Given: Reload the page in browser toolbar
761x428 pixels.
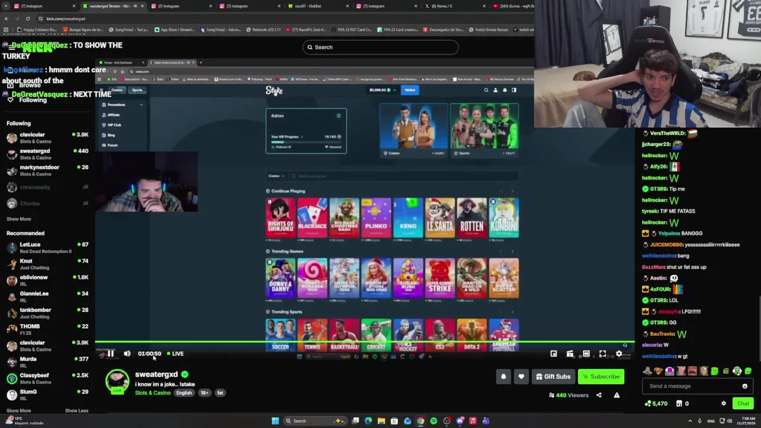Looking at the screenshot, I should [x=27, y=18].
